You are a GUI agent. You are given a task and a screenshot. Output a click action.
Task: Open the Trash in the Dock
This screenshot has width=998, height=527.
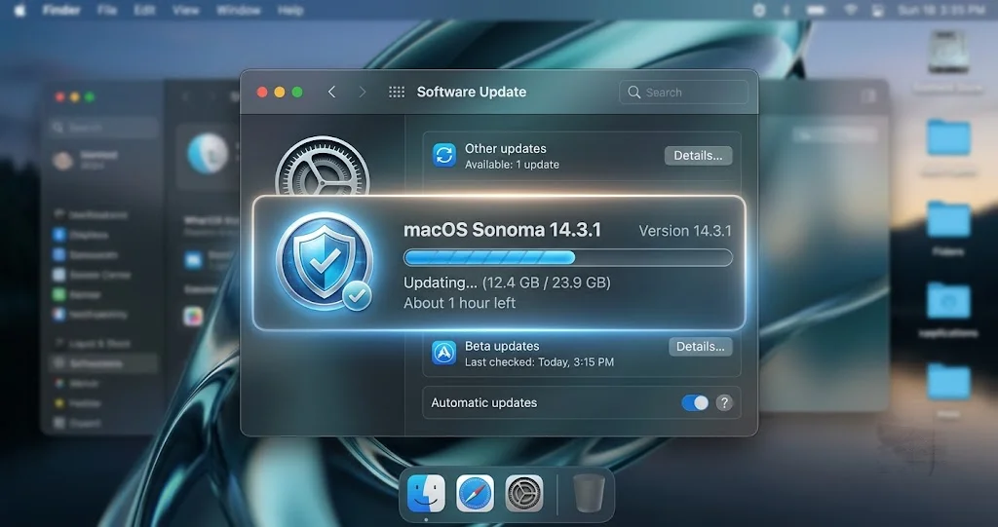tap(589, 494)
